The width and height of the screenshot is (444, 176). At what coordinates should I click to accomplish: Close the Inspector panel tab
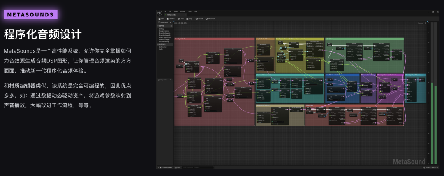171,80
